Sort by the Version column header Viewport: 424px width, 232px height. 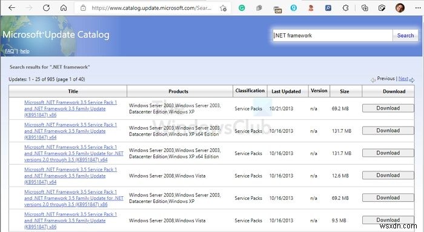coord(319,91)
